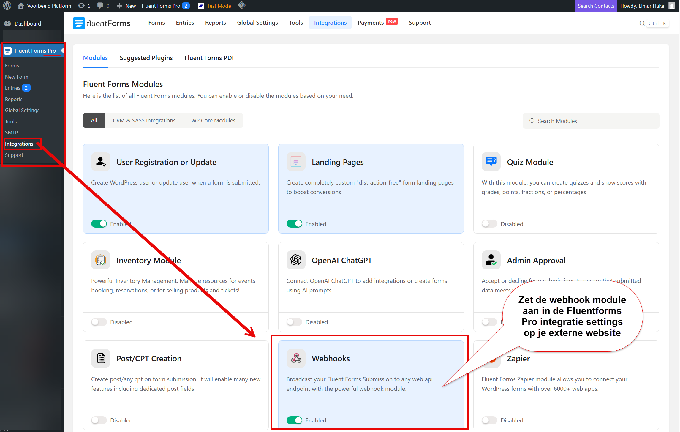Click the search magnifier icon near Ctrl K
Viewport: 680px width, 432px height.
pyautogui.click(x=642, y=23)
